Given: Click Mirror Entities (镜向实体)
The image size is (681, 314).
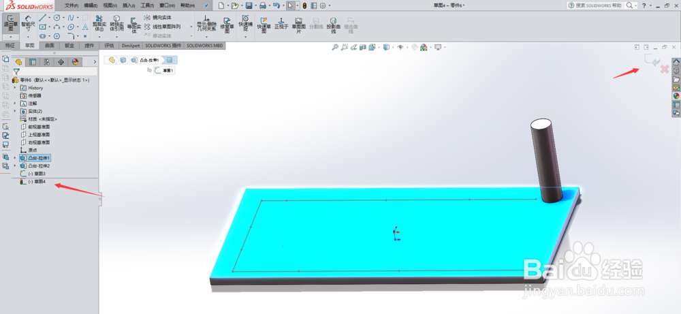Looking at the screenshot, I should point(157,18).
